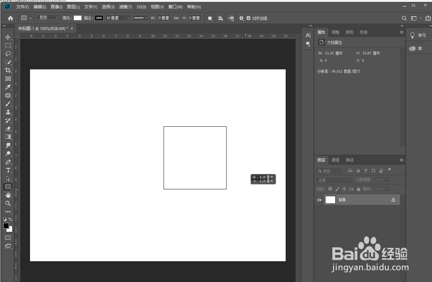Select the Rectangular Marquee tool
Viewport: 432px width, 282px height.
click(x=8, y=45)
